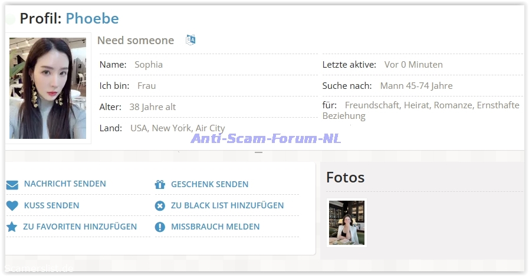Open the Nachricht senden text link
529x276 pixels.
click(65, 184)
